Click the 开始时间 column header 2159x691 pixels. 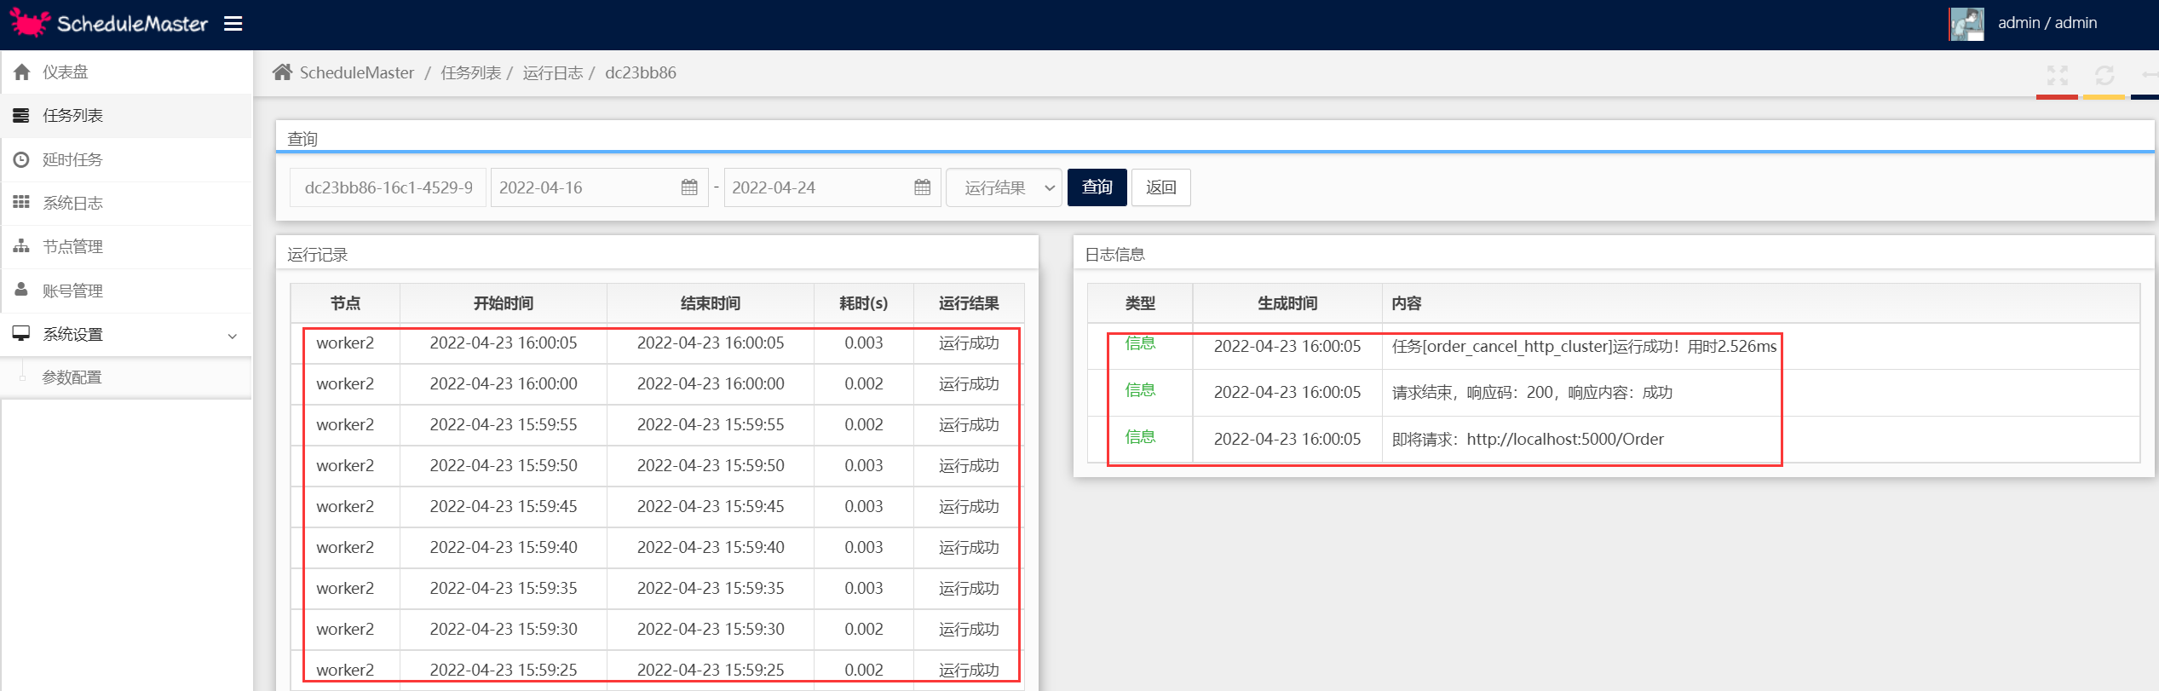[504, 303]
